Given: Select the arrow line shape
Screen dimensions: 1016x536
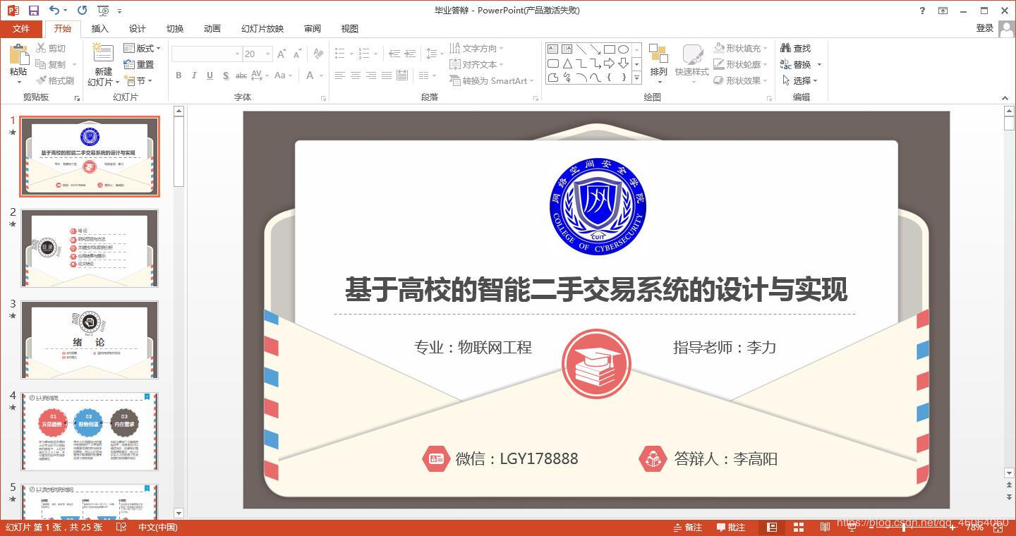Looking at the screenshot, I should pos(595,49).
